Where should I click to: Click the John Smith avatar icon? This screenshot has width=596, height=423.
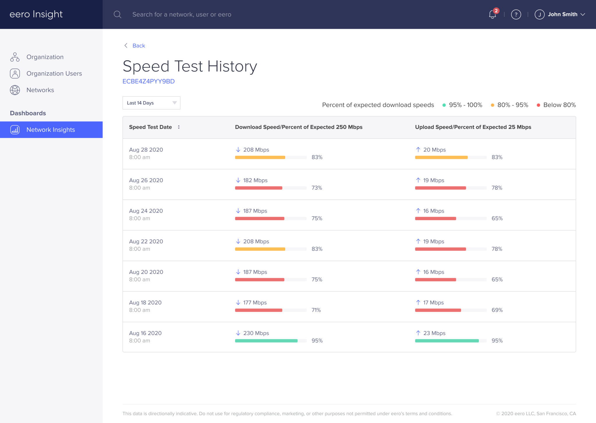(x=540, y=15)
